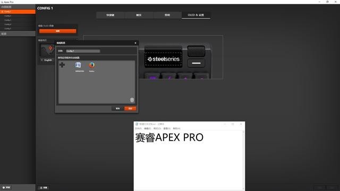Click the SteelSeries OLED screen preview
The image size is (340, 191).
(163, 59)
